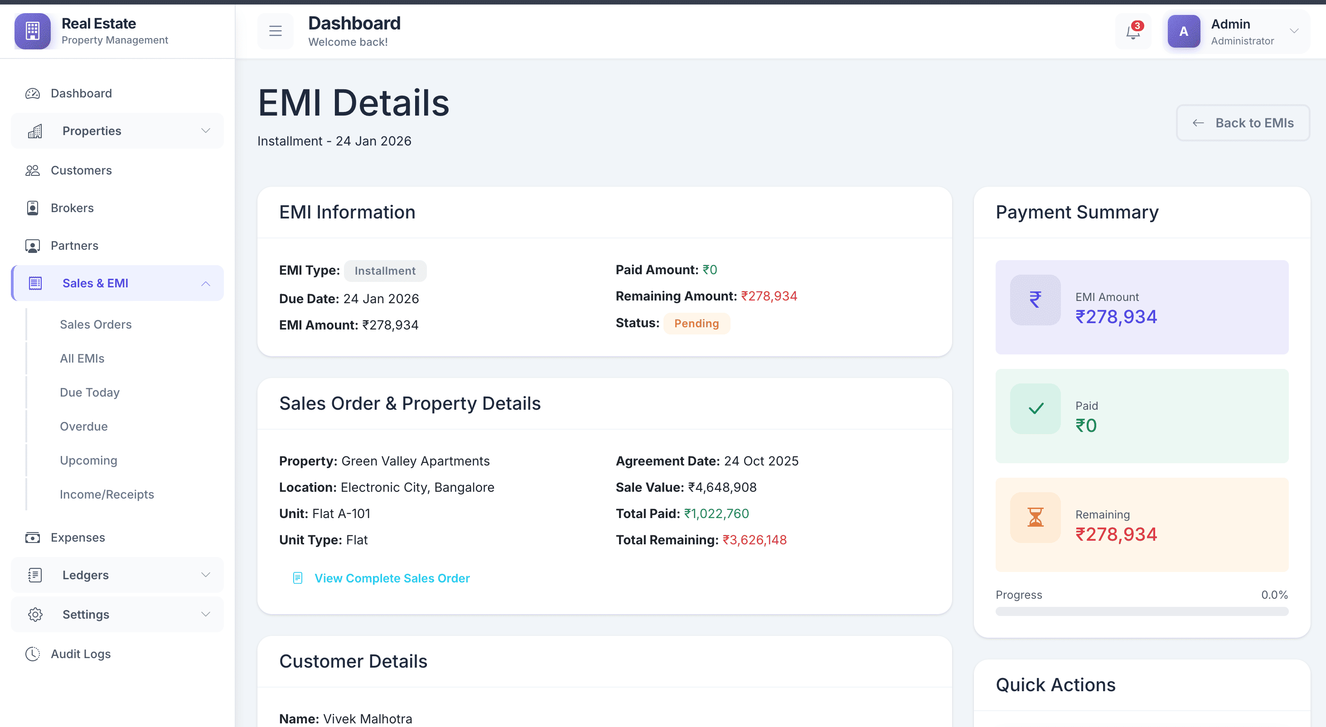Click the Expenses cash icon
1326x727 pixels.
[x=33, y=538]
